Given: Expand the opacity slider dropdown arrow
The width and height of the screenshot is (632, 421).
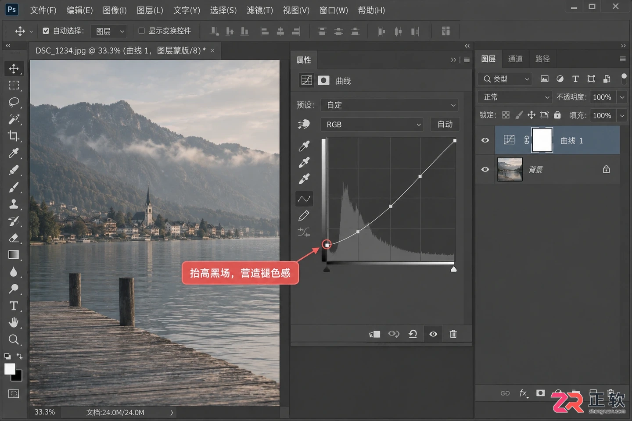Looking at the screenshot, I should (x=622, y=97).
